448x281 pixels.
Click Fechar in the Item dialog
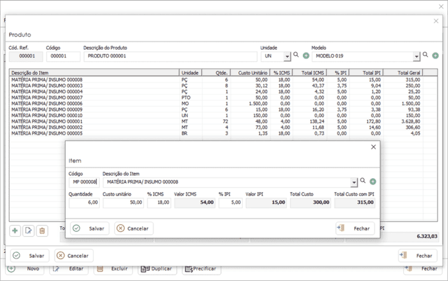pos(355,228)
